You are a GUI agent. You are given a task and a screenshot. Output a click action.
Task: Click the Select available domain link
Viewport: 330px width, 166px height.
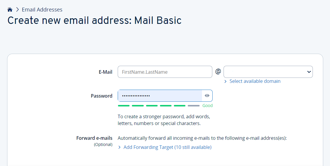tap(255, 81)
